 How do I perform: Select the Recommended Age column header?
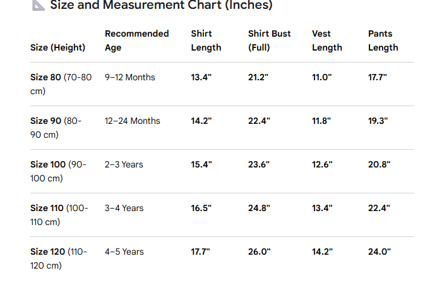click(x=136, y=40)
